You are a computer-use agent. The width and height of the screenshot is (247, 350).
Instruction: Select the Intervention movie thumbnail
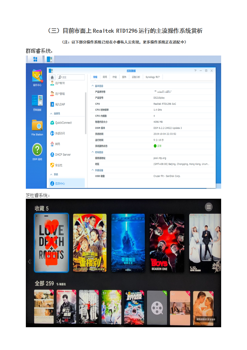(x=44, y=307)
